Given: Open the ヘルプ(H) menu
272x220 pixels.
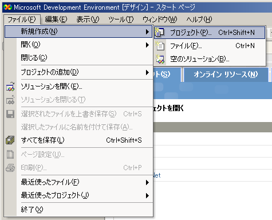Looking at the screenshot, I should point(199,19).
